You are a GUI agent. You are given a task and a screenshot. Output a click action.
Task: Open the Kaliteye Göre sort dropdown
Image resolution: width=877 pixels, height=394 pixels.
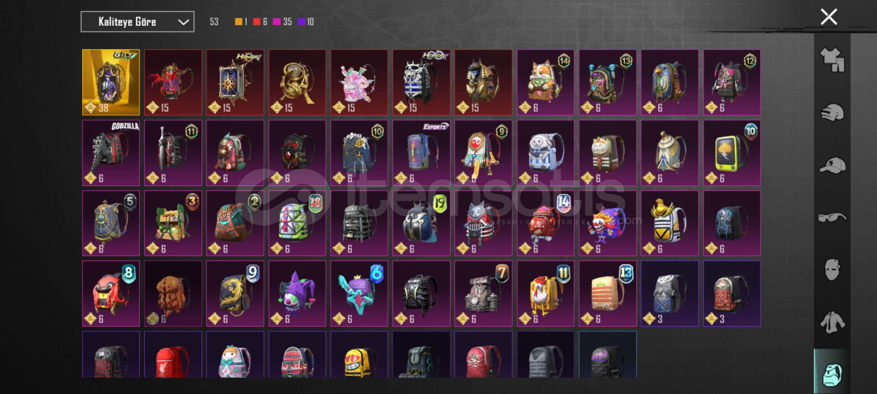click(x=137, y=22)
